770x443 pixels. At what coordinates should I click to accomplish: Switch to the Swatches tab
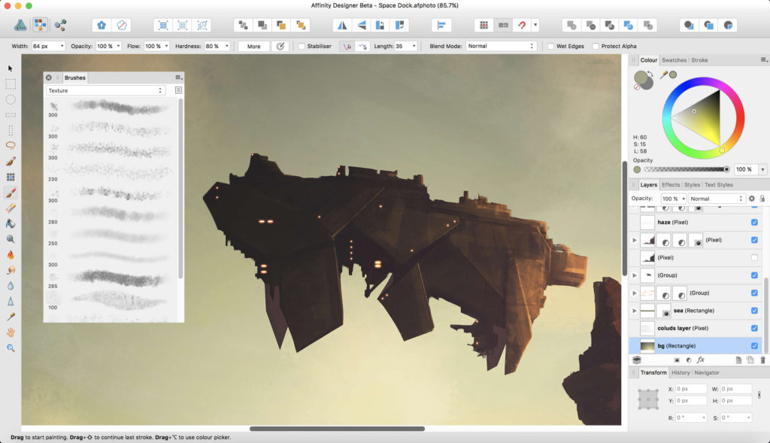pyautogui.click(x=674, y=60)
